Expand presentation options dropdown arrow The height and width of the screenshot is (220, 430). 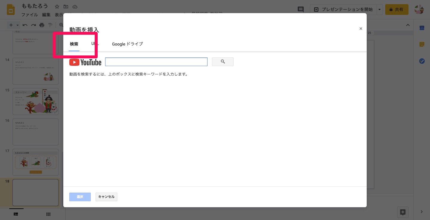click(x=380, y=10)
